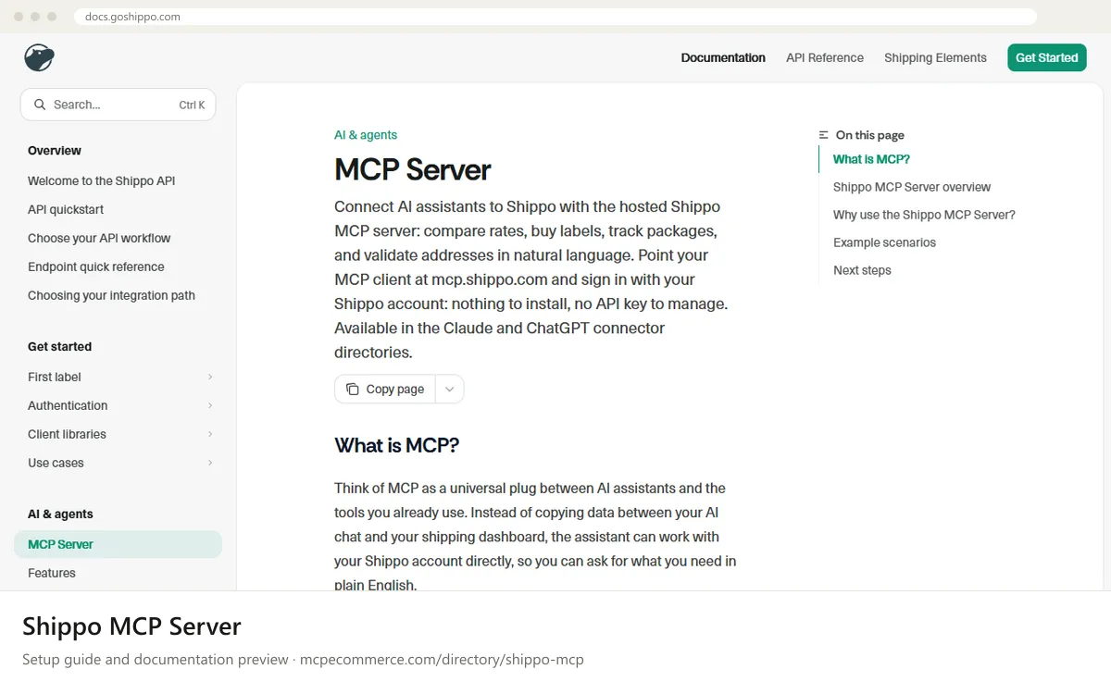Expand the Authentication chevron
The image size is (1111, 694).
pyautogui.click(x=210, y=405)
